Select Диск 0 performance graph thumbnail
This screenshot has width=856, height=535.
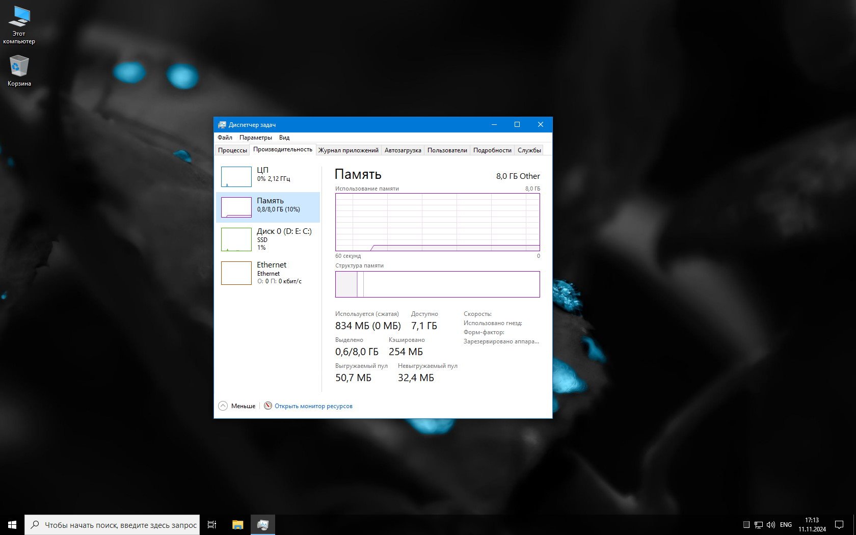point(236,239)
